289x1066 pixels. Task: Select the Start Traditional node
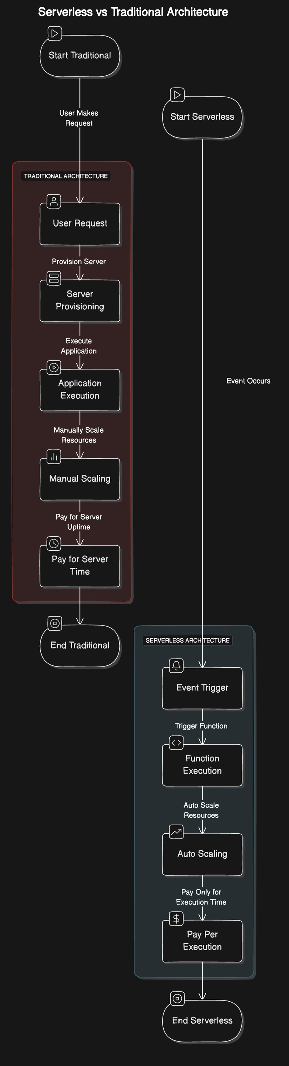pyautogui.click(x=80, y=56)
